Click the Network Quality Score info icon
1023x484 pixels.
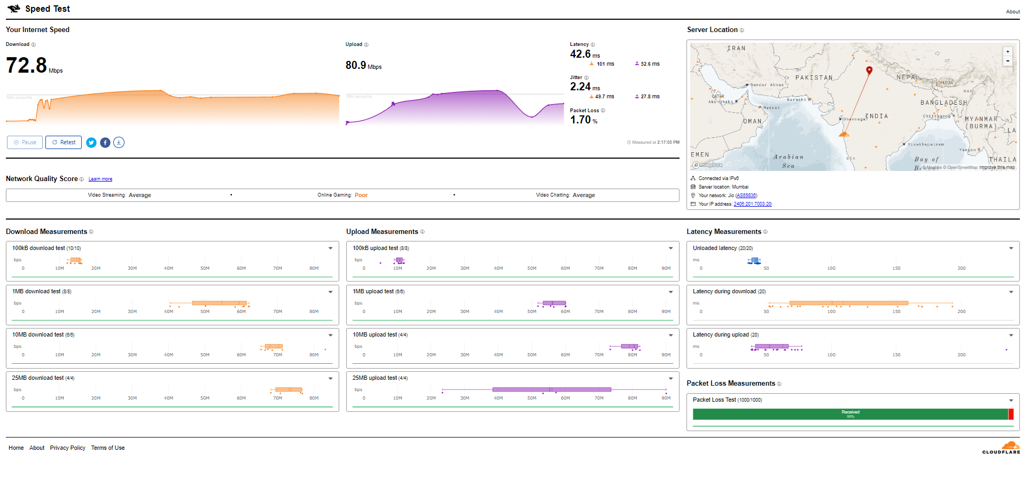(x=82, y=179)
